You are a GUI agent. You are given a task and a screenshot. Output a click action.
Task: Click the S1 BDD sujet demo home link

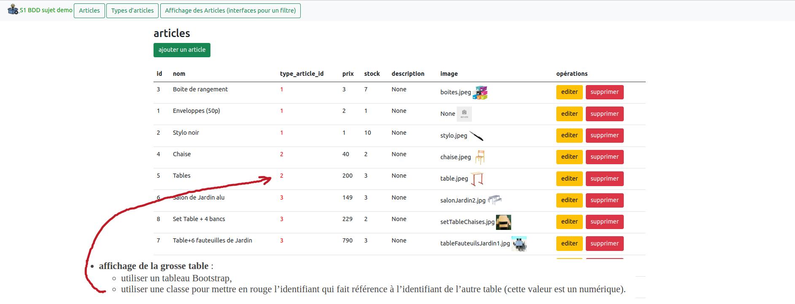tap(46, 10)
